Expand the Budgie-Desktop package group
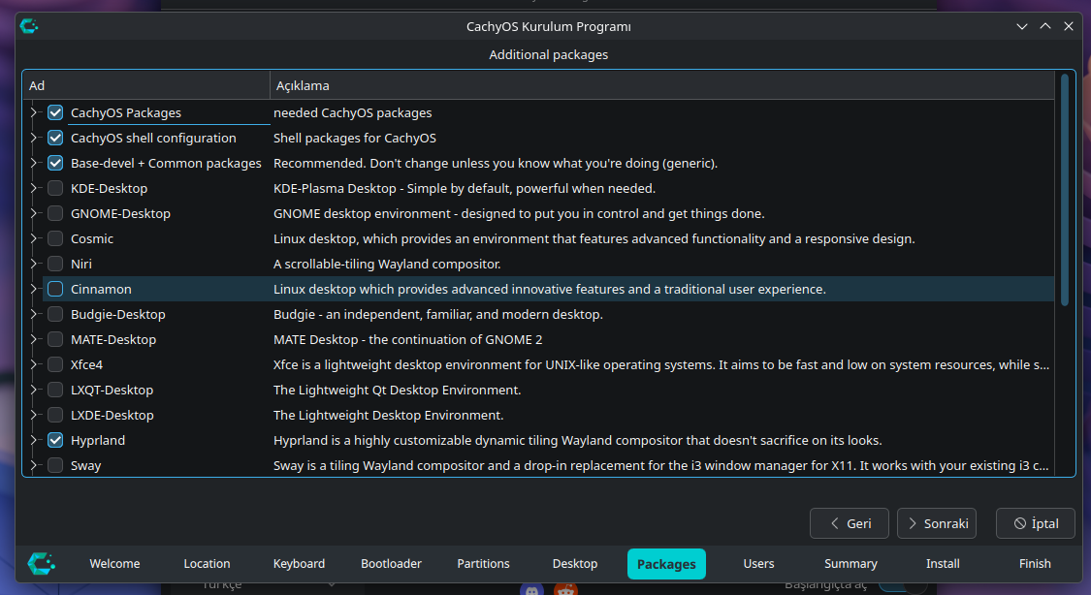Viewport: 1091px width, 595px height. [33, 314]
